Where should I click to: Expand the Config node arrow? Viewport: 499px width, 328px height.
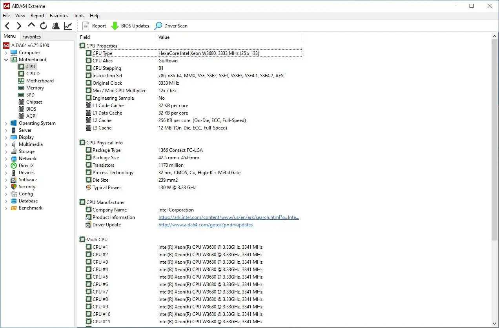(6, 194)
